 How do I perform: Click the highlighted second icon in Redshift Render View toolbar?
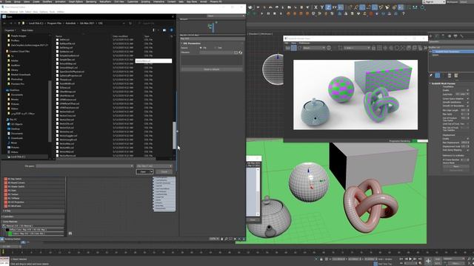294,48
